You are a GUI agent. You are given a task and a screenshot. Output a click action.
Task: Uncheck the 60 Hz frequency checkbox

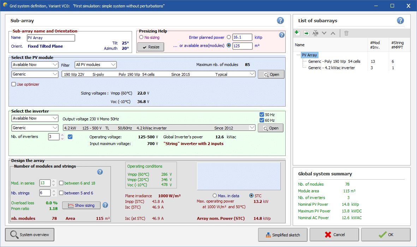point(262,120)
